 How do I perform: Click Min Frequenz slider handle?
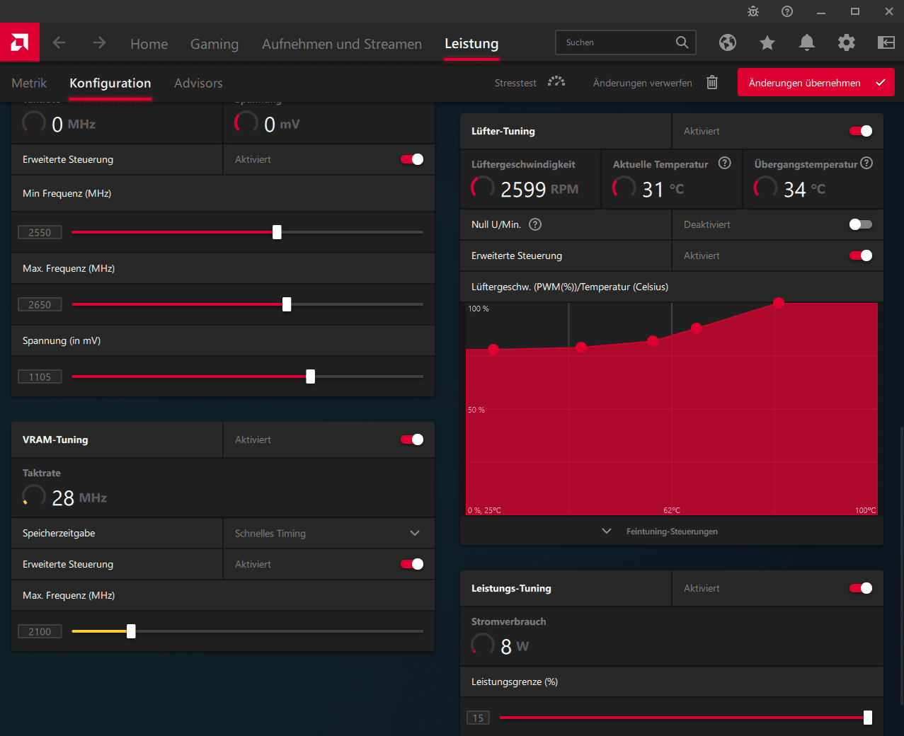277,232
